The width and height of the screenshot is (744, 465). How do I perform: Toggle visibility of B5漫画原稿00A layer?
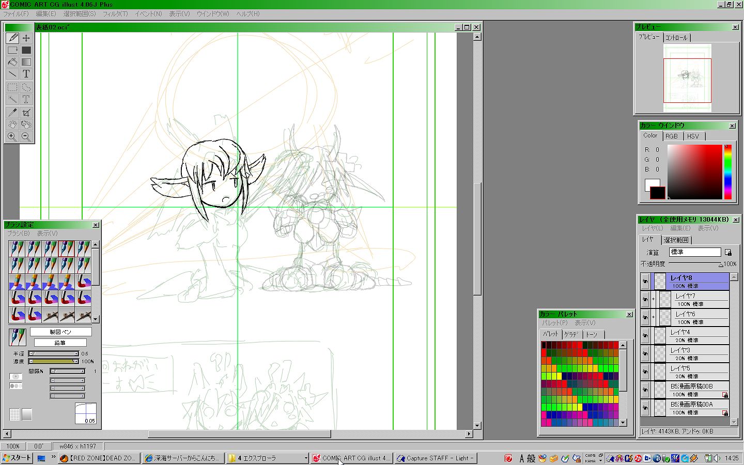pos(645,408)
